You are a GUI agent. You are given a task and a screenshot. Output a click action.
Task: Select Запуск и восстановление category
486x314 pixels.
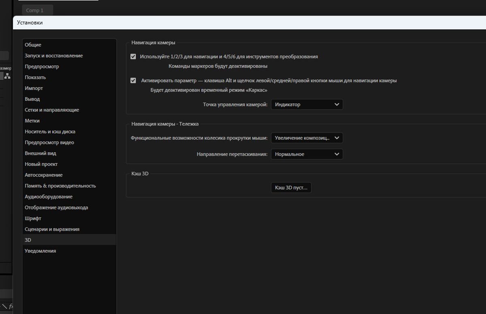[x=69, y=56]
